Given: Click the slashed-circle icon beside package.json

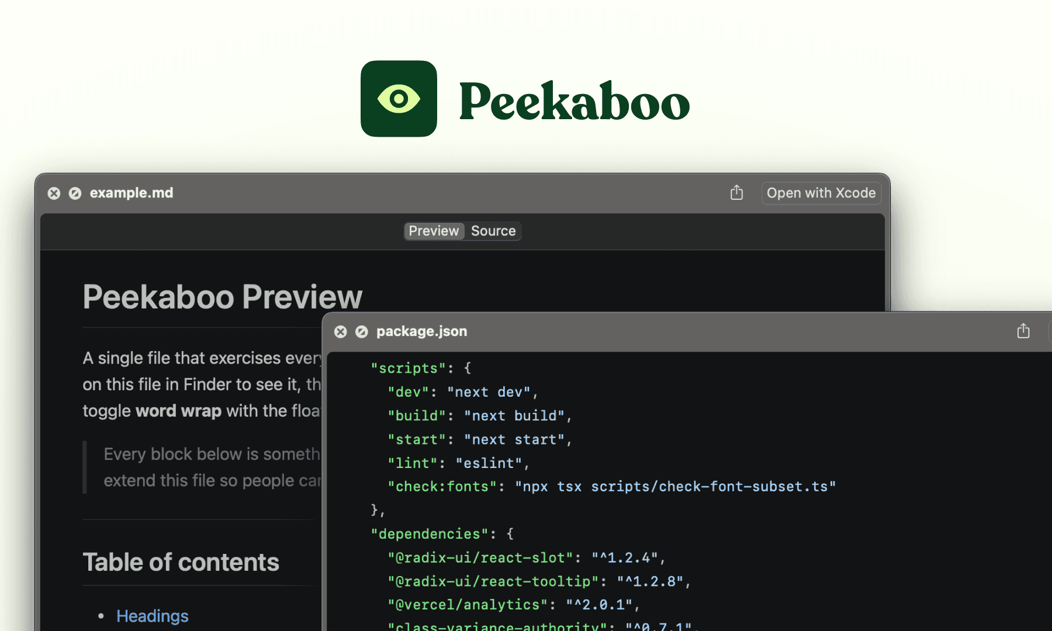Looking at the screenshot, I should tap(362, 332).
